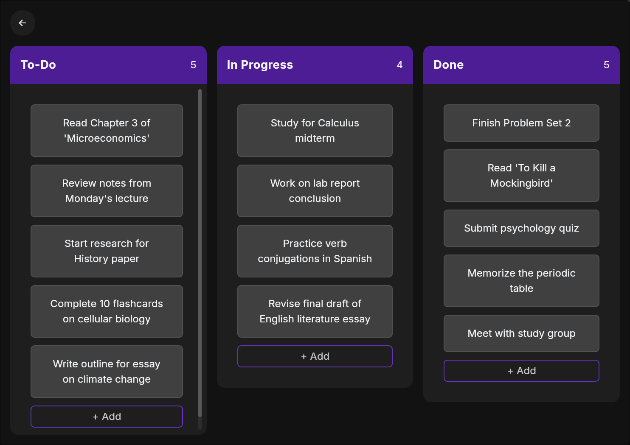Click 'Complete 10 flashcards on cellular biology' card
Viewport: 630px width, 445px height.
coord(107,311)
